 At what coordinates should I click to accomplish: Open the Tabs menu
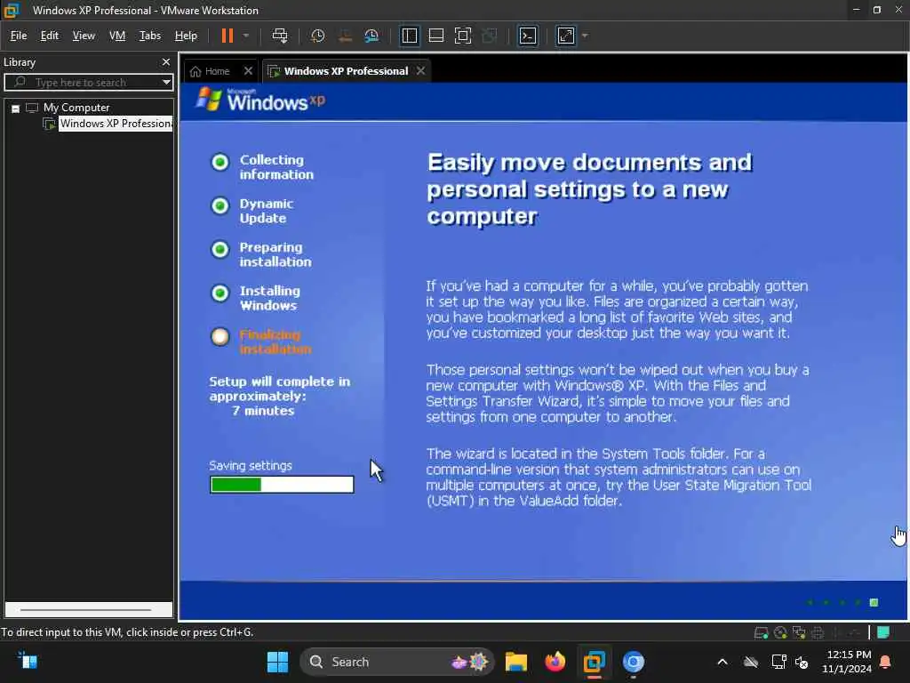pyautogui.click(x=149, y=36)
